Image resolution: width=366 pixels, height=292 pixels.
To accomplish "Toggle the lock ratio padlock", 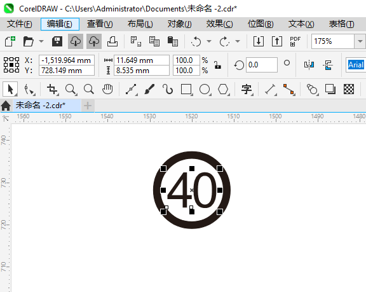I will (x=217, y=65).
